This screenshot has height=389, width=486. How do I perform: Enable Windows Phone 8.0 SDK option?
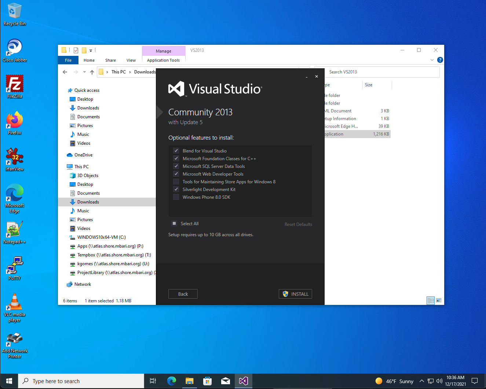pyautogui.click(x=176, y=197)
